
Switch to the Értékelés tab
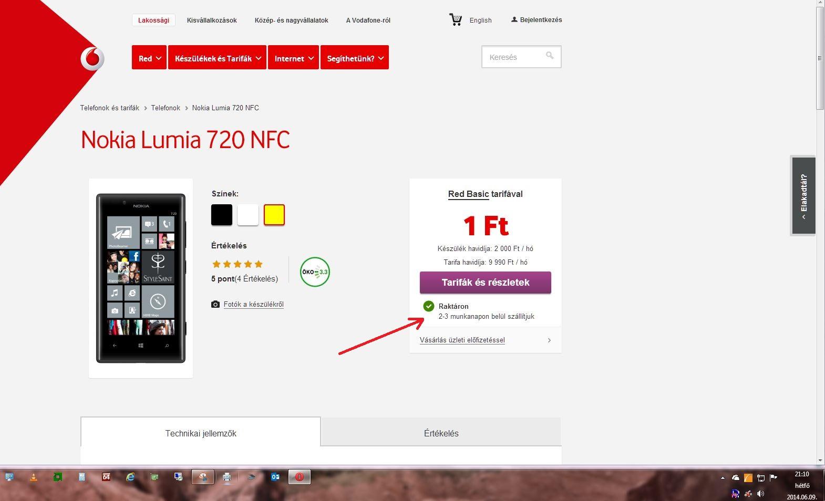tap(441, 433)
